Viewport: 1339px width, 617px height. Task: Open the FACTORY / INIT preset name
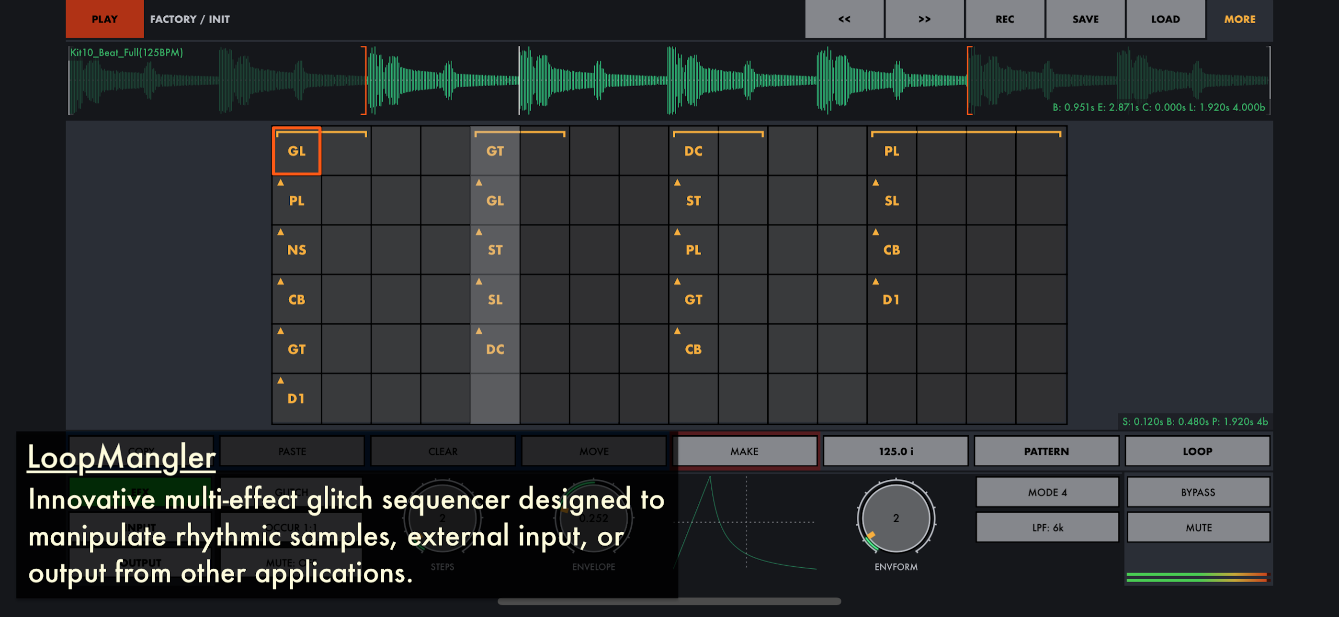pos(190,19)
